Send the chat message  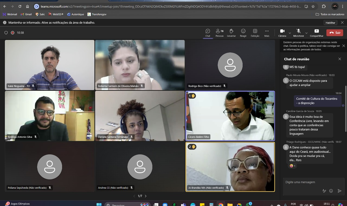[x=339, y=191]
